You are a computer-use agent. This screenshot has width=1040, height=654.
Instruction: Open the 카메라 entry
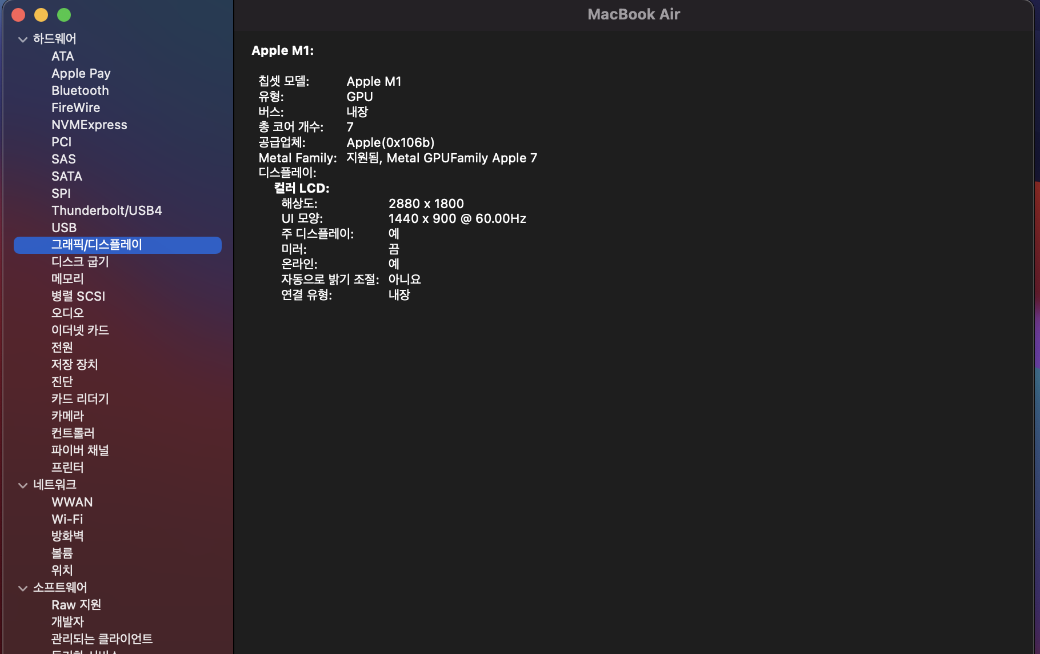[67, 416]
